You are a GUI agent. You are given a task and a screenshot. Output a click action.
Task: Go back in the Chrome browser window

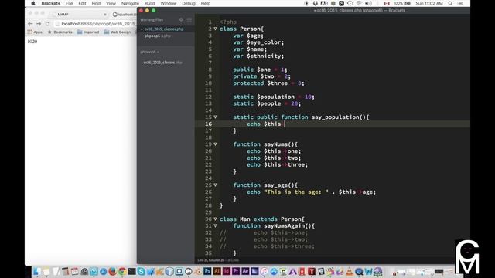tap(30, 24)
